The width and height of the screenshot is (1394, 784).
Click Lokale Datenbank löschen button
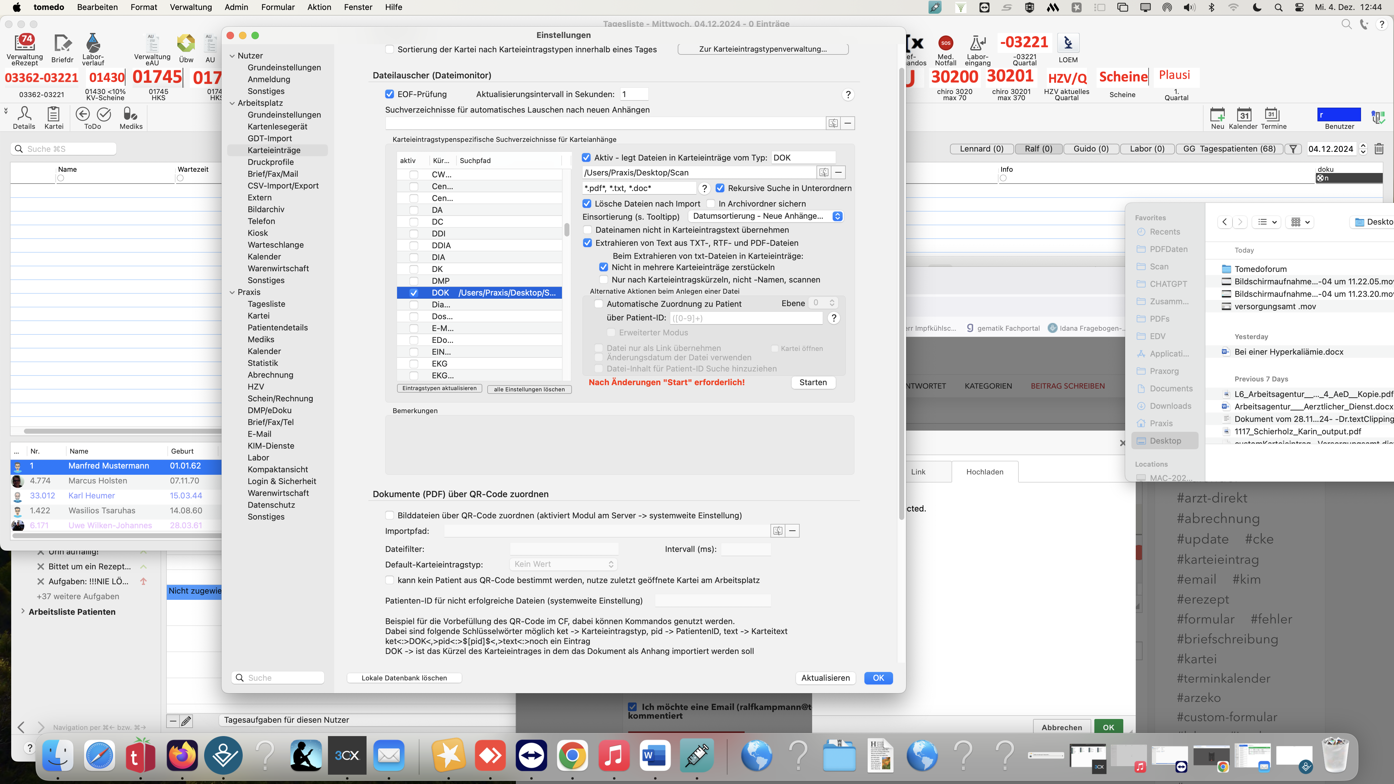pyautogui.click(x=404, y=678)
